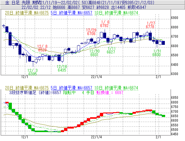Click the 12/29 6706 high label

click(91, 32)
